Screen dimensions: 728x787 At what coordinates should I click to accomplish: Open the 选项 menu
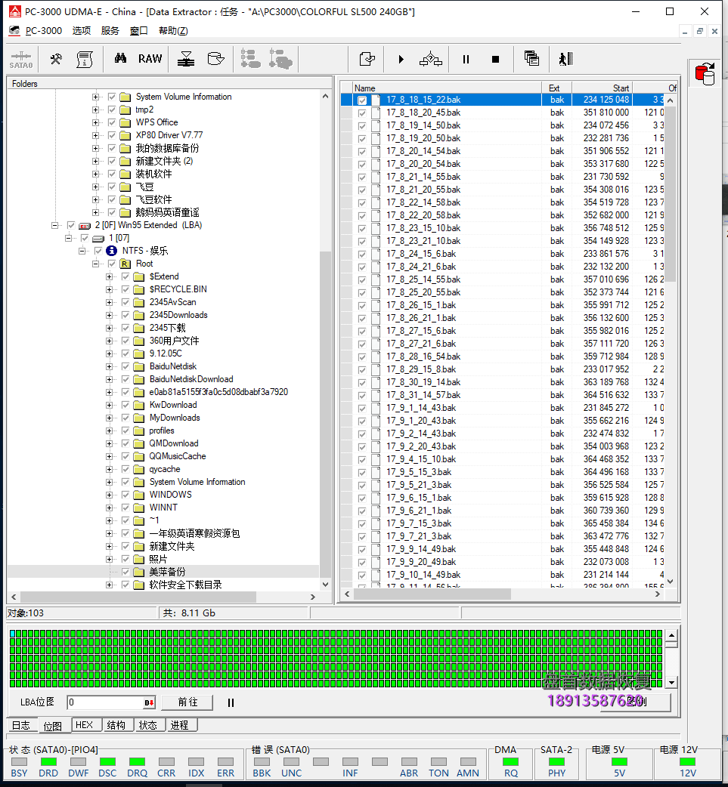tap(82, 31)
